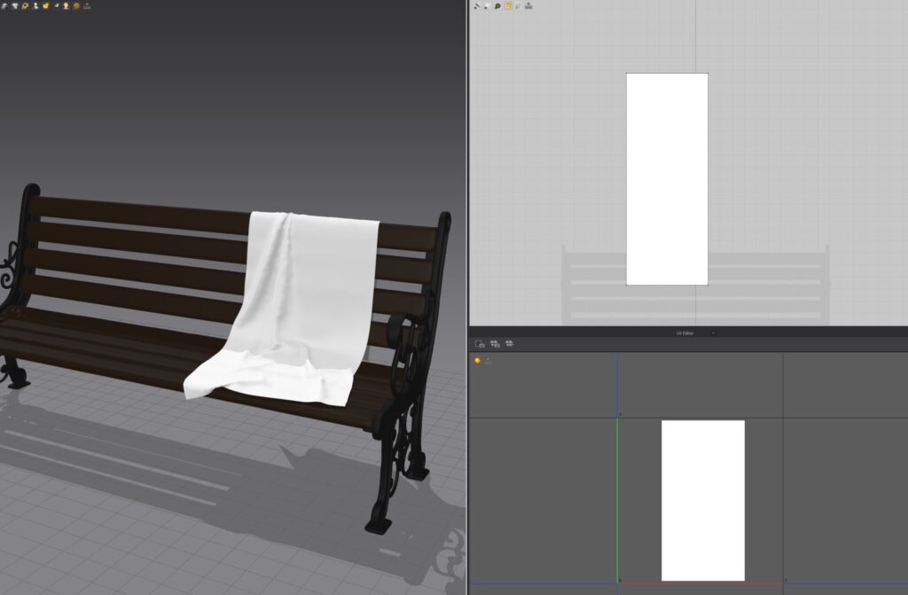The image size is (908, 595).
Task: Click the camera icon at the toolbar's end
Action: (87, 6)
